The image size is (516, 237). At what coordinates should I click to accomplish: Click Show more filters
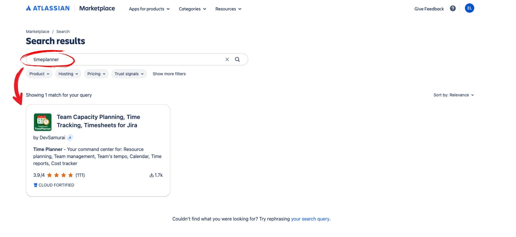click(x=169, y=74)
